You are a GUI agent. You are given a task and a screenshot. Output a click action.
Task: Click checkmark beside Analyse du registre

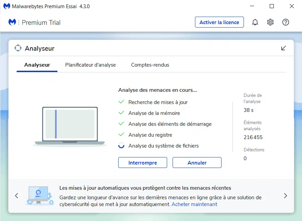121,135
